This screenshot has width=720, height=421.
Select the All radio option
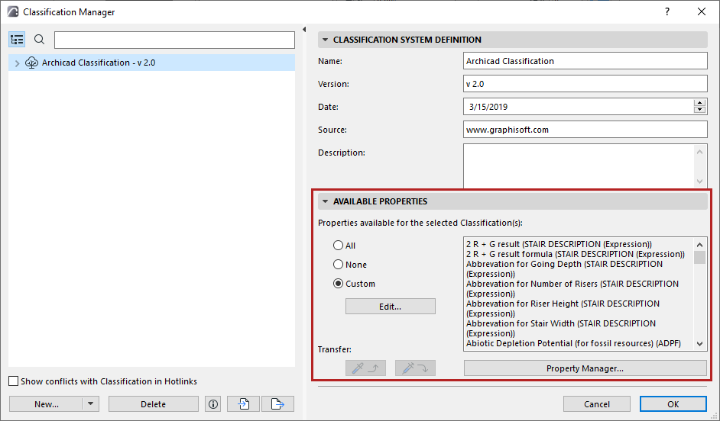coord(339,246)
